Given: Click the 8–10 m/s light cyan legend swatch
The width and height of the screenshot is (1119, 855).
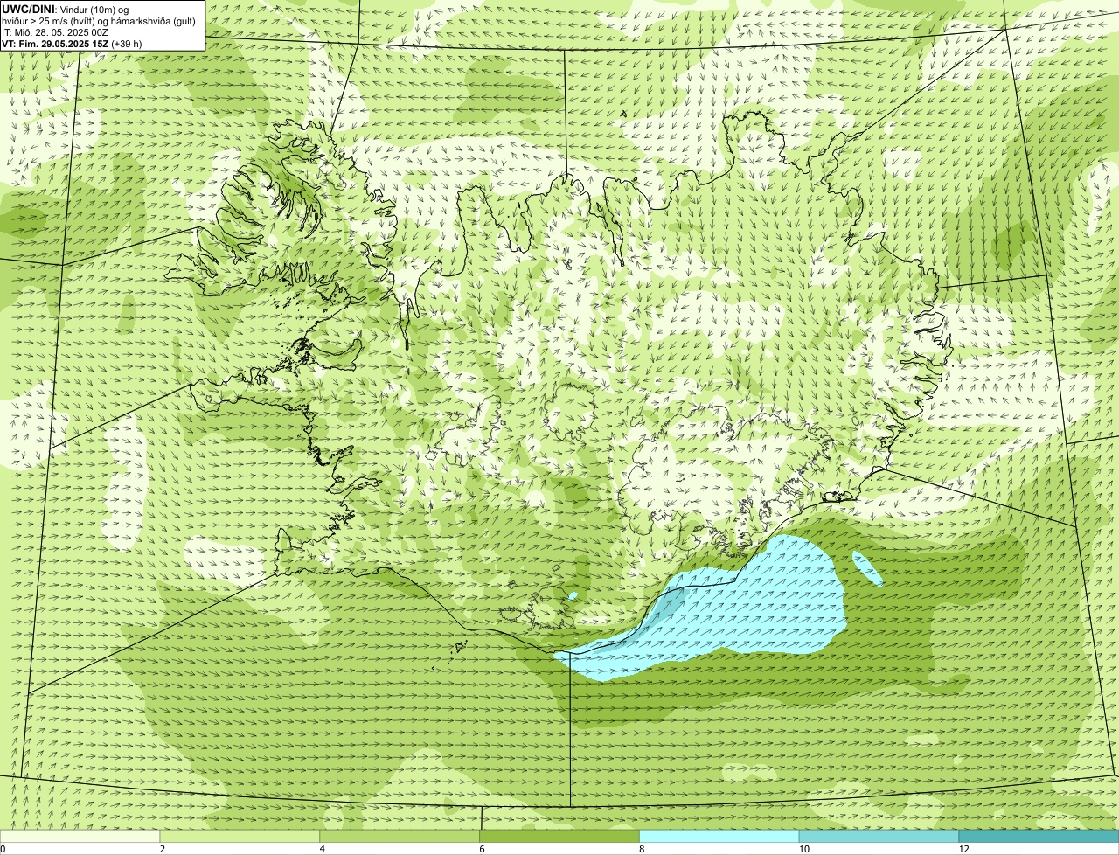Looking at the screenshot, I should tap(719, 836).
